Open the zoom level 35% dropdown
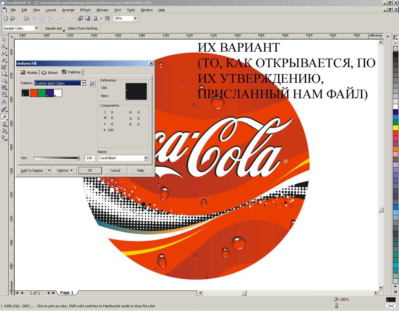This screenshot has height=311, width=399. [135, 18]
